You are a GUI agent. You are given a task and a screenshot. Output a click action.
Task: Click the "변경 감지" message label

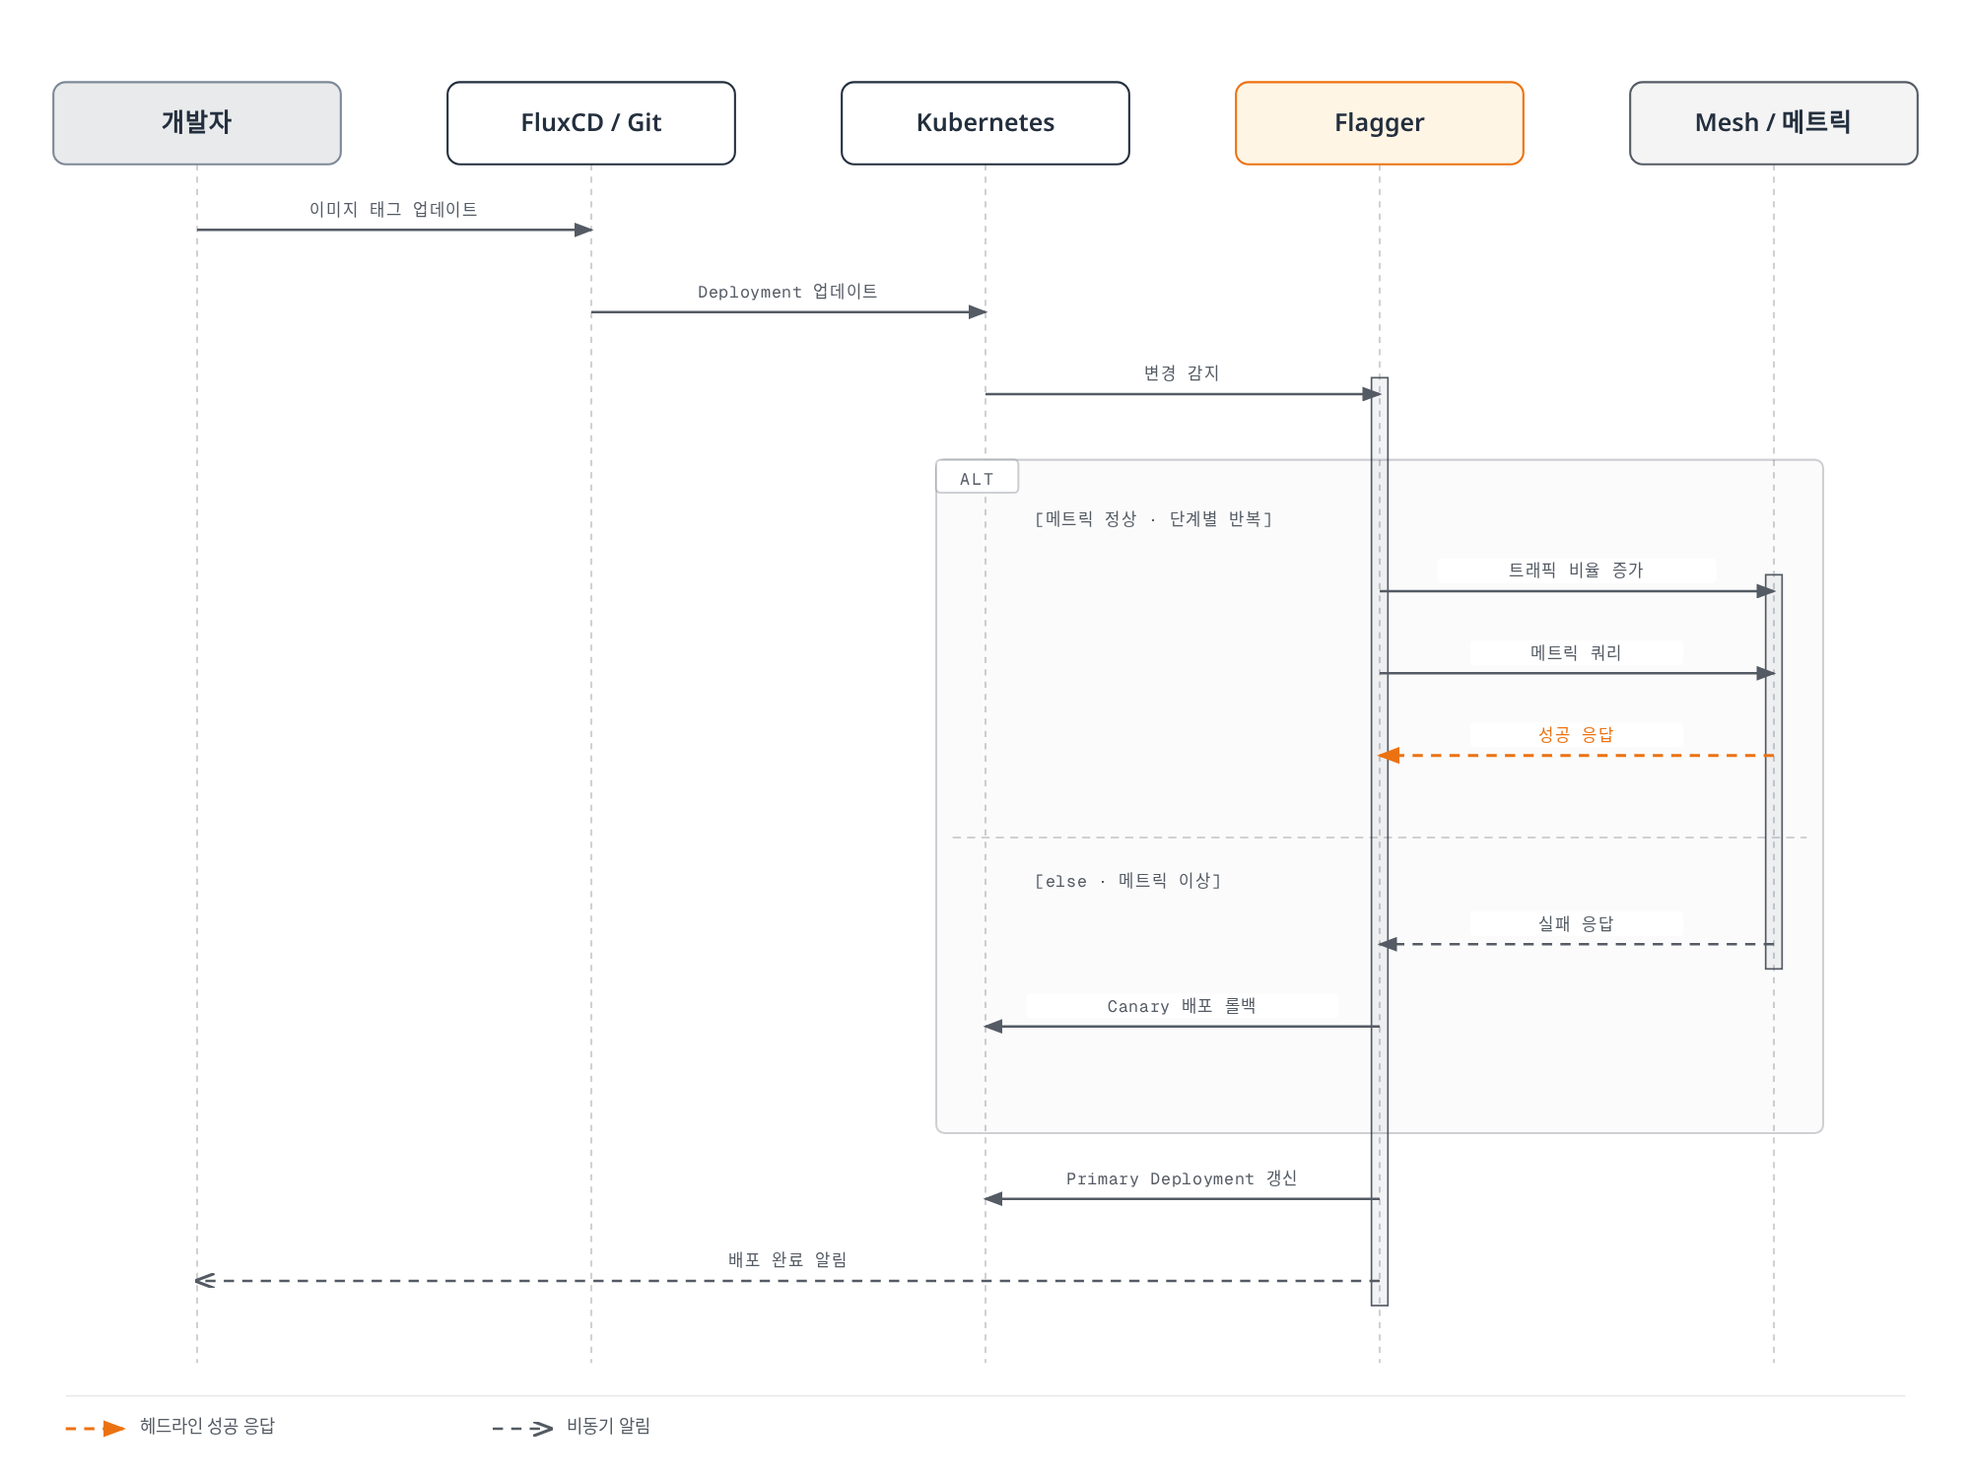tap(1182, 373)
